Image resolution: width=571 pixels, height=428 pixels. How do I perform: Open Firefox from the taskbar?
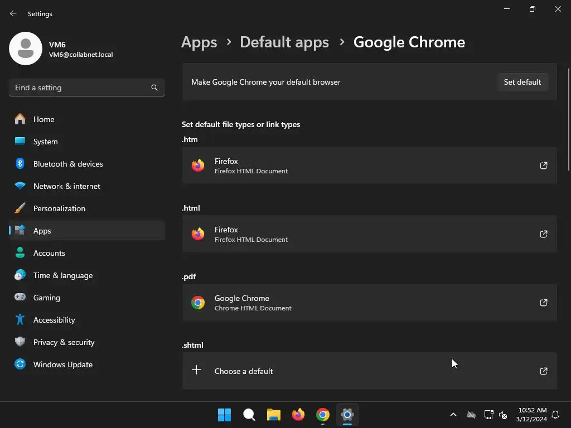(298, 415)
